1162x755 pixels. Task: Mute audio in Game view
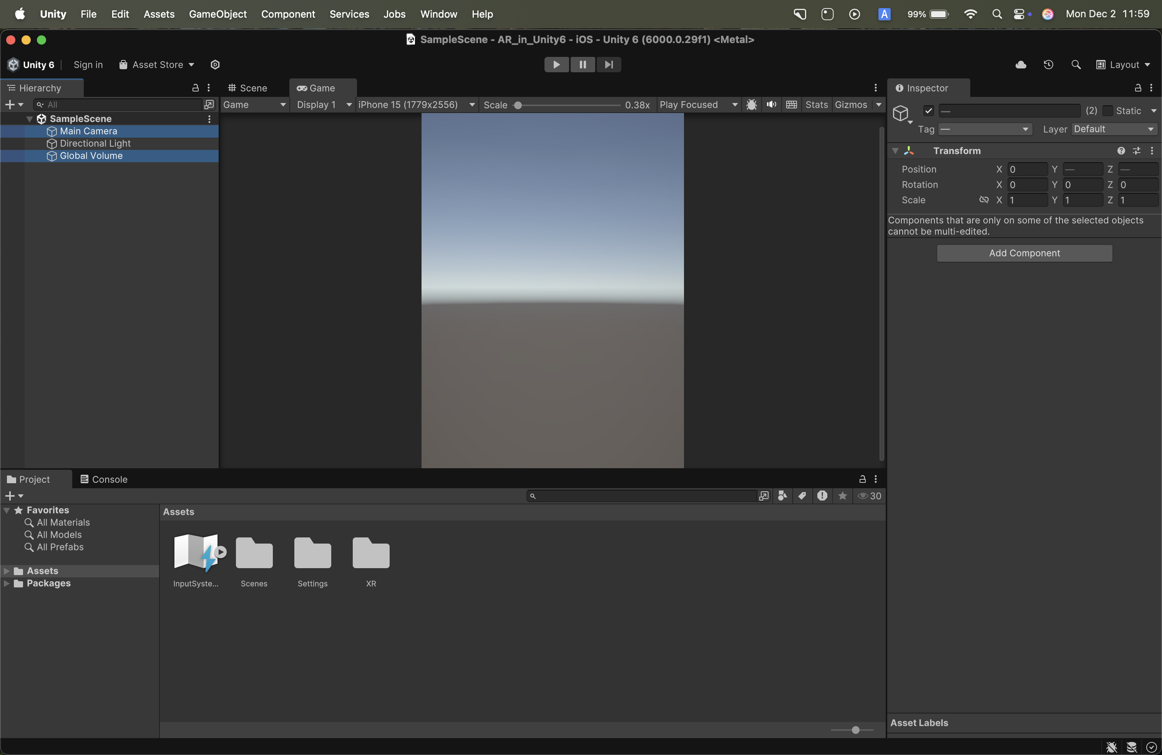772,105
